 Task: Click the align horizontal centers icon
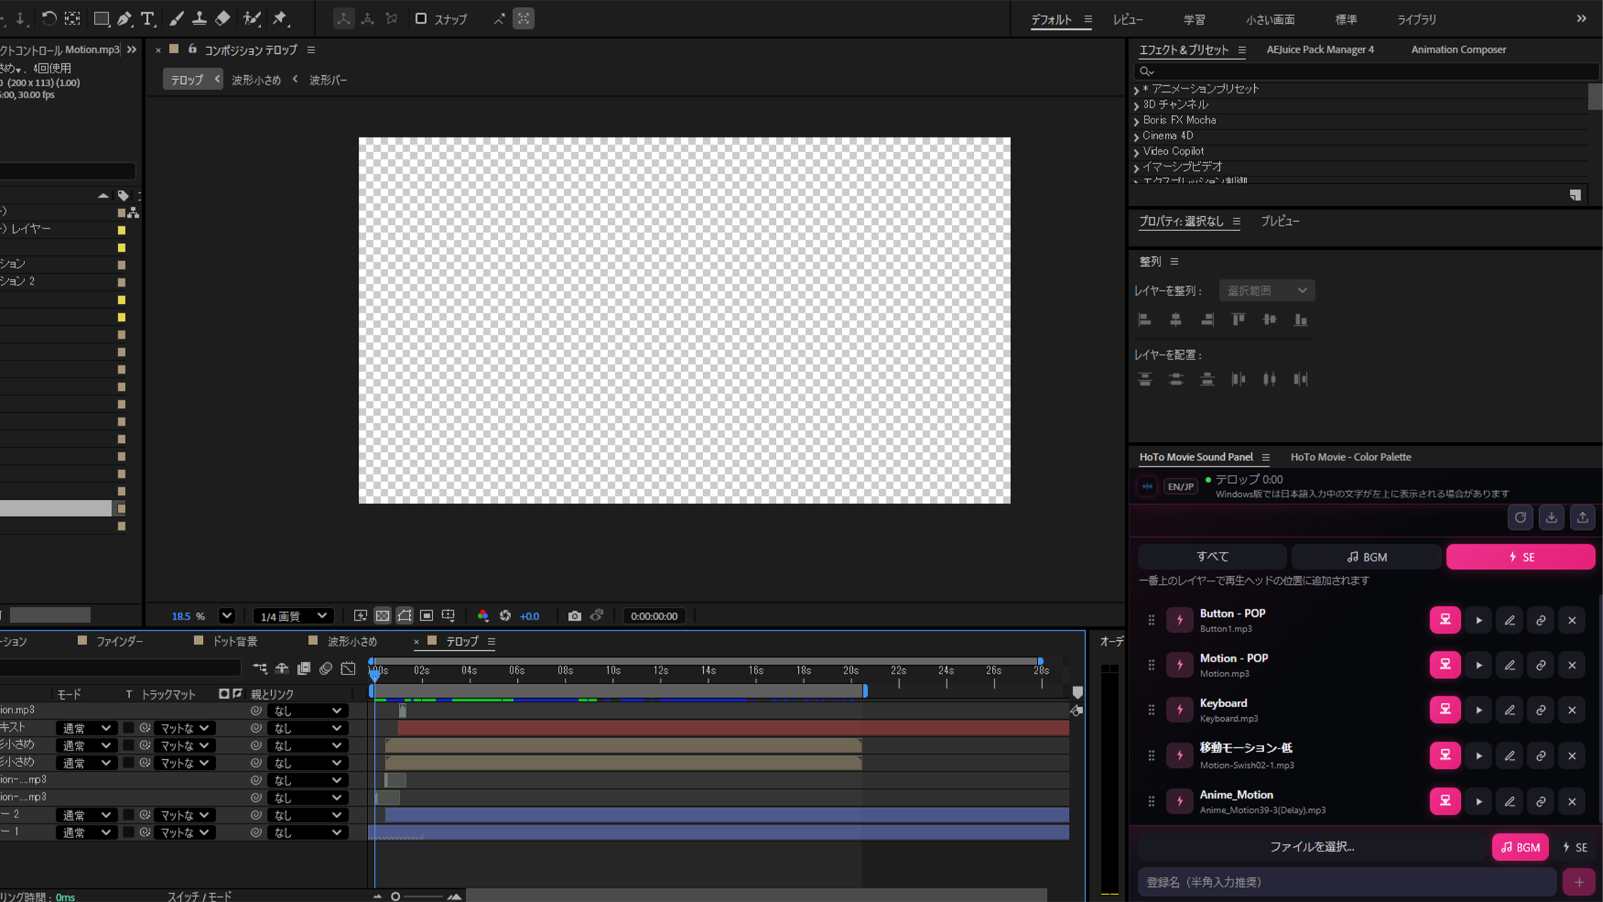click(x=1176, y=320)
